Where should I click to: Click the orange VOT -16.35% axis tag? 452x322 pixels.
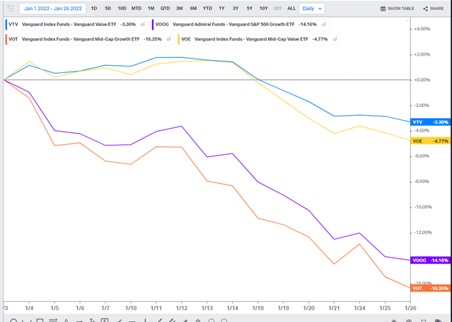[x=431, y=288]
